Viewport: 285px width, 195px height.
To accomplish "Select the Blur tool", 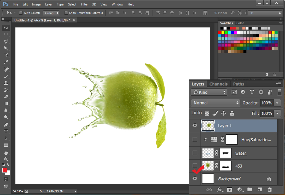I will [6, 110].
